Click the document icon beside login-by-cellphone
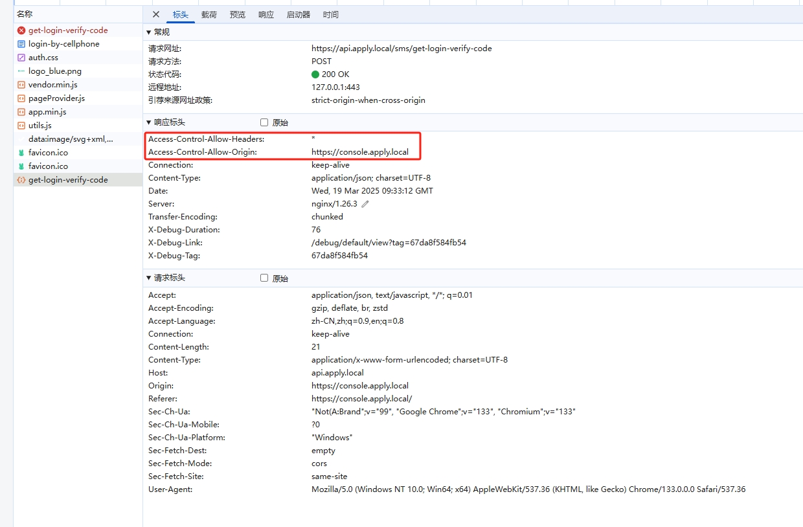 pos(21,44)
